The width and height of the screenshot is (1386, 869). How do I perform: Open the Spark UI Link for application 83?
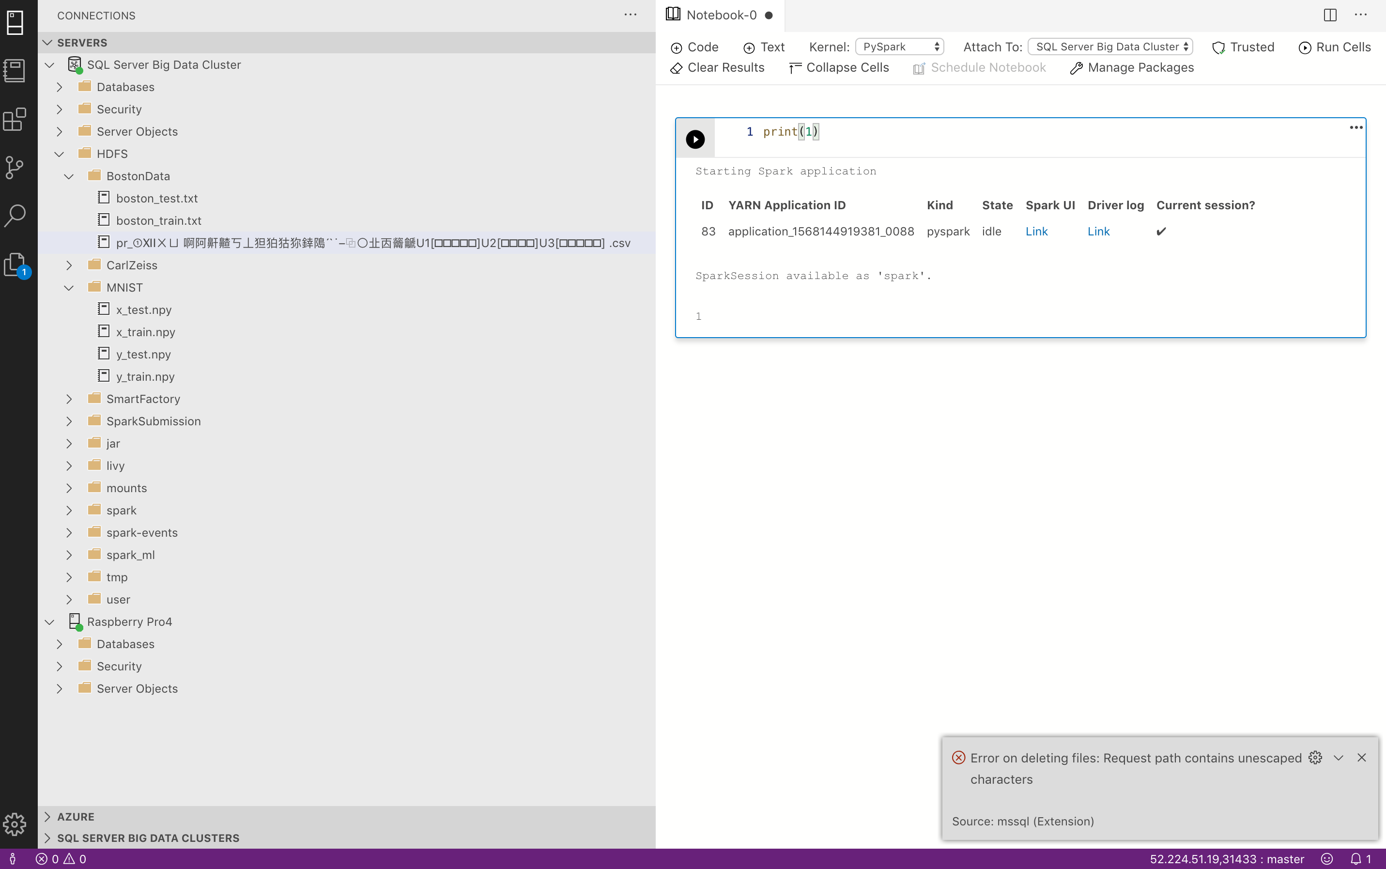1037,232
